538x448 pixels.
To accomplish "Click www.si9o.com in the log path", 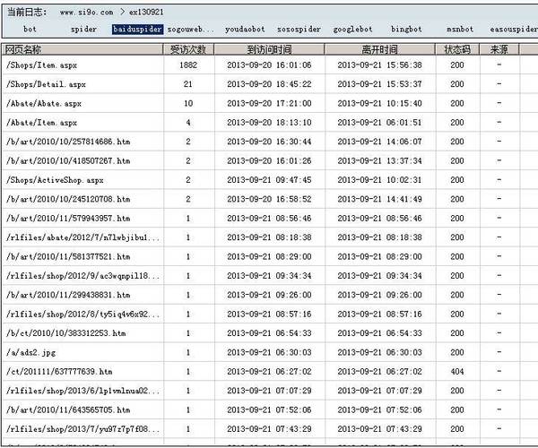I will coord(86,12).
